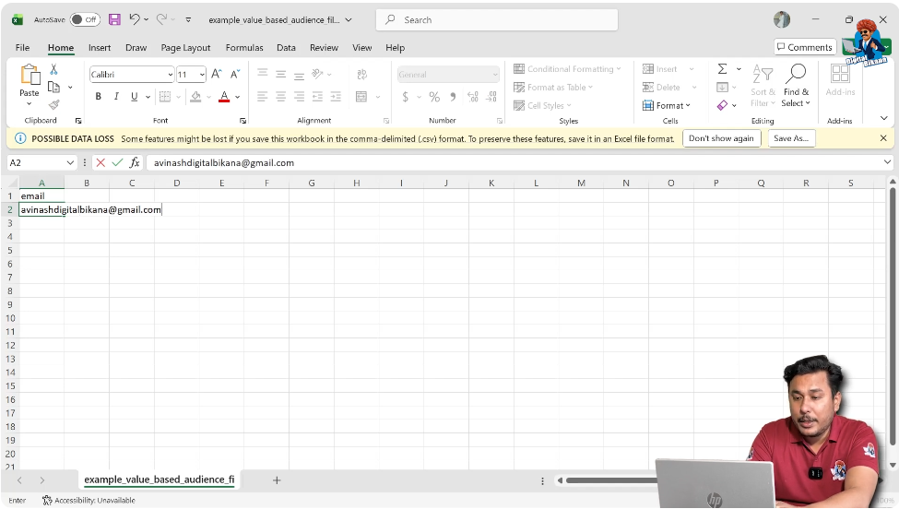Click Decrease Font Size icon
This screenshot has height=509, width=899.
pyautogui.click(x=235, y=74)
